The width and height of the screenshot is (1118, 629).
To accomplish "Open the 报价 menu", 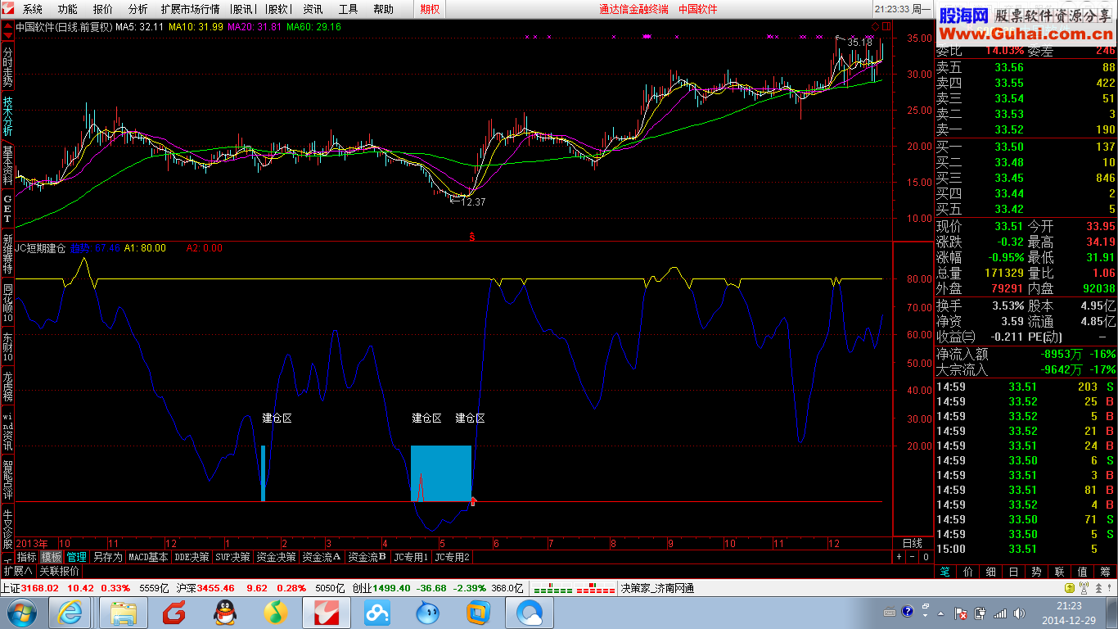I will point(103,9).
